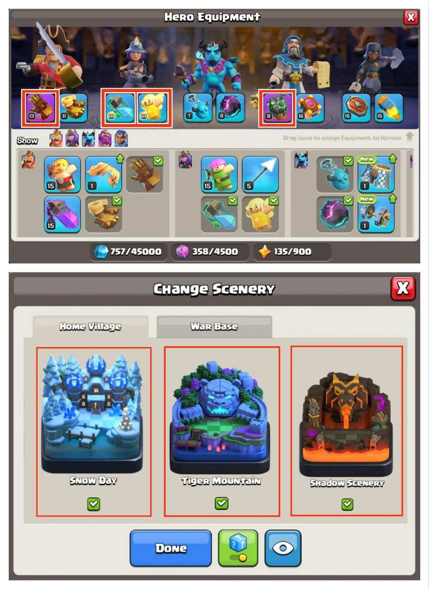This screenshot has width=429, height=589.
Task: Click the Archer Puppet level 15 equipment
Action: (219, 174)
